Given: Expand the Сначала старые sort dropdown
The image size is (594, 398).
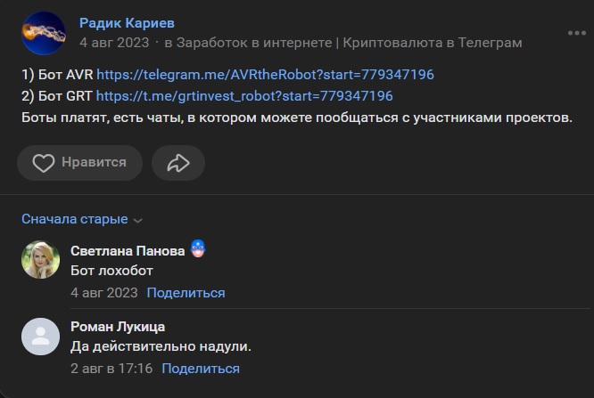Looking at the screenshot, I should [x=82, y=219].
